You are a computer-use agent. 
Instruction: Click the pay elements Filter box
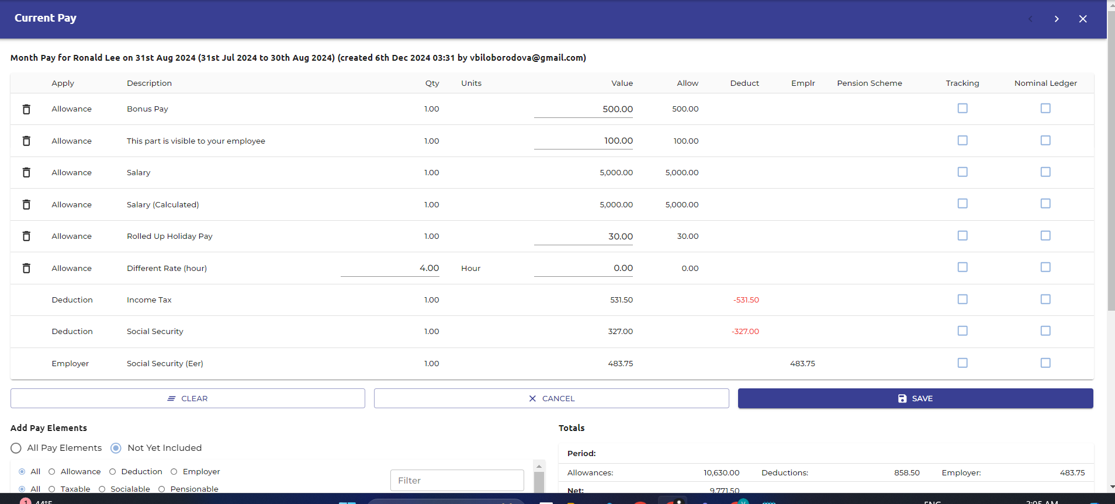tap(457, 481)
